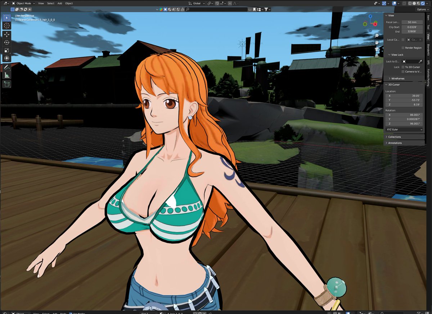
Task: Click the Lock to Object eyedropper
Action: 420,61
